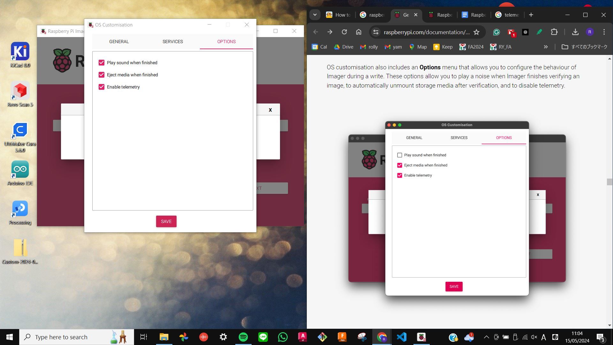Viewport: 613px width, 345px height.
Task: Open Fusion 360 from taskbar
Action: tap(342, 337)
